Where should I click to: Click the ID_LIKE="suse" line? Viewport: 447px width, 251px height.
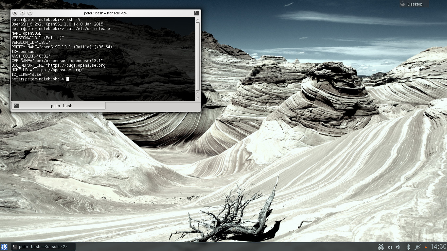point(27,75)
